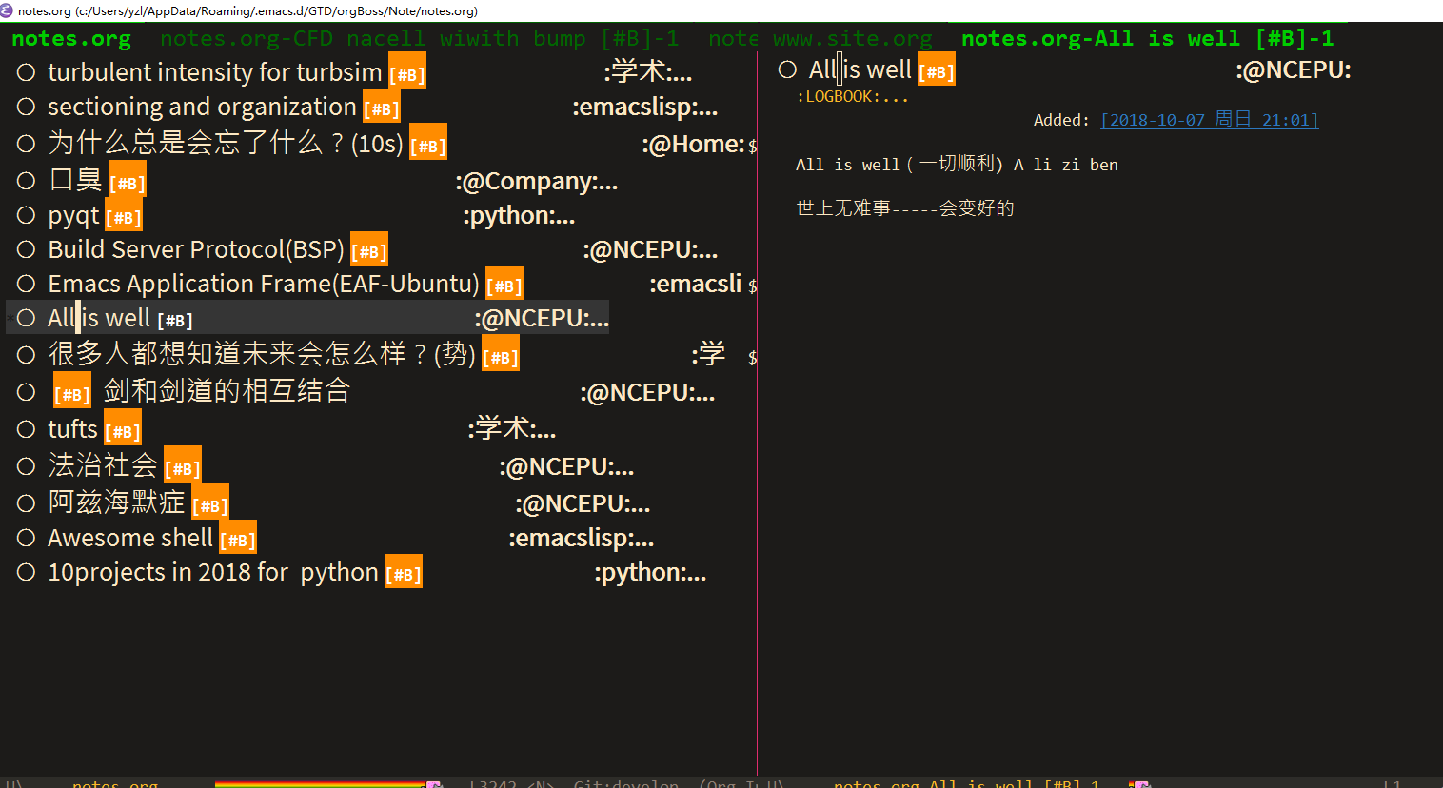Image resolution: width=1443 pixels, height=788 pixels.
Task: Select the '10projects in 2018 for python' heading
Action: pos(213,572)
